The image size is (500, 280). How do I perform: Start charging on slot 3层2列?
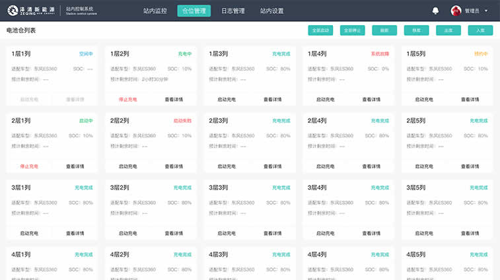(x=128, y=233)
